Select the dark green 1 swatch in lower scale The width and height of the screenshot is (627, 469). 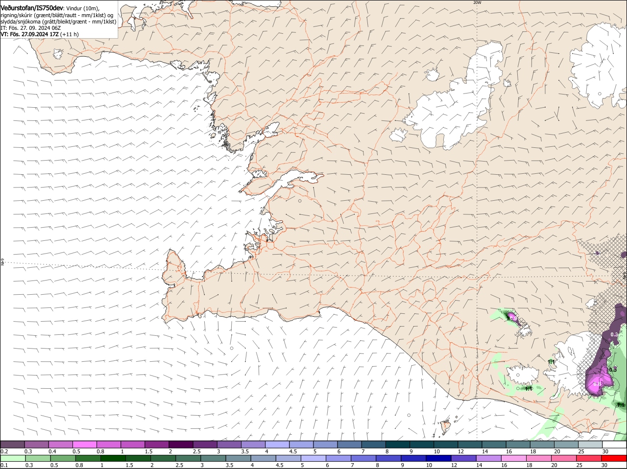112,458
